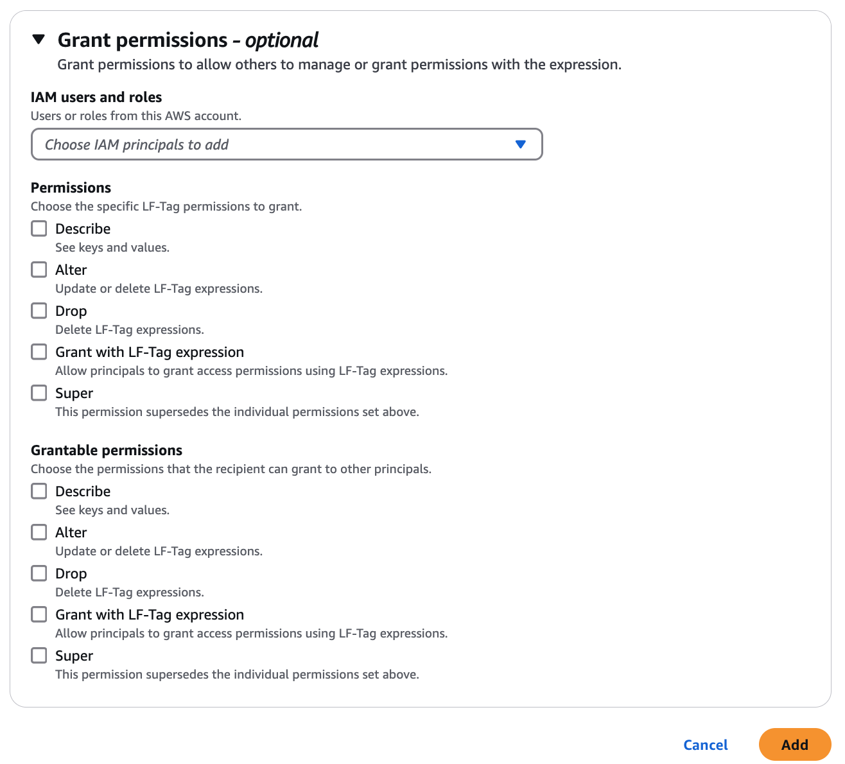Open the Choose IAM principals to add dropdown
Viewport: 845px width, 764px height.
[286, 144]
